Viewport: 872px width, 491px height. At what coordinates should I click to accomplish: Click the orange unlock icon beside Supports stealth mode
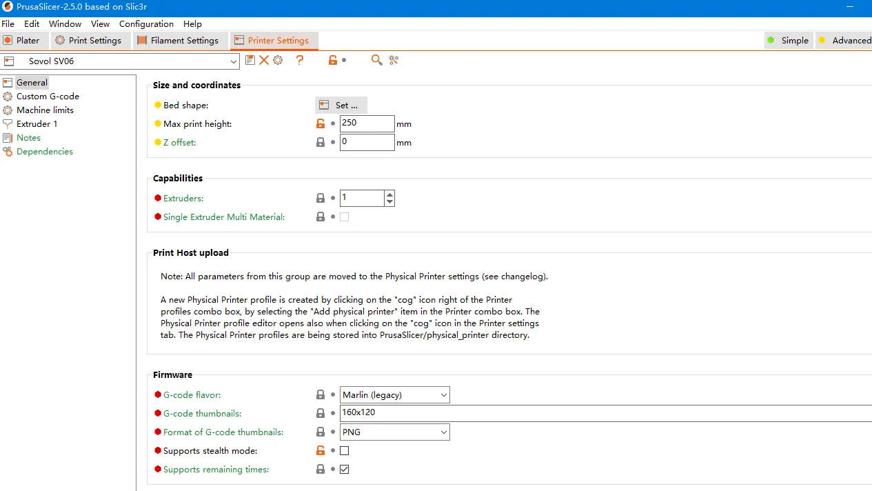[x=320, y=451]
